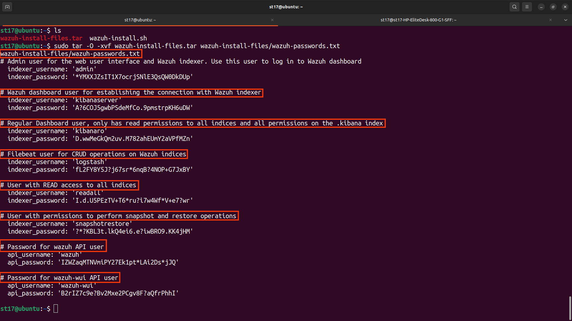Click the extracted wazuh-install-files/wazuh-passwords.txt output line

(70, 53)
